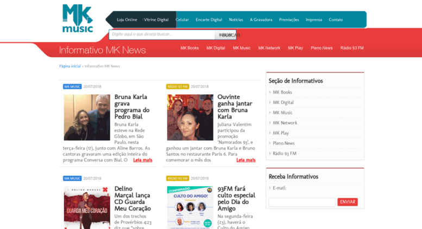422x229 pixels.
Task: Select Pleno.News in red navigation bar
Action: [322, 48]
